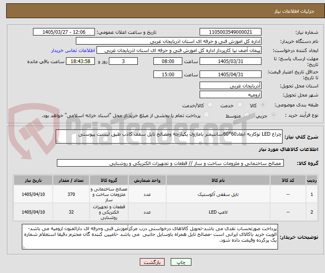325x273 pixels.
Task: Click need date in لامپ LED row
Action: pos(33,212)
